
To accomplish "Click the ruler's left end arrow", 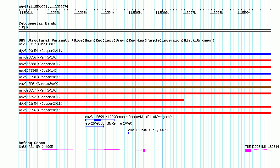I will [20, 10].
